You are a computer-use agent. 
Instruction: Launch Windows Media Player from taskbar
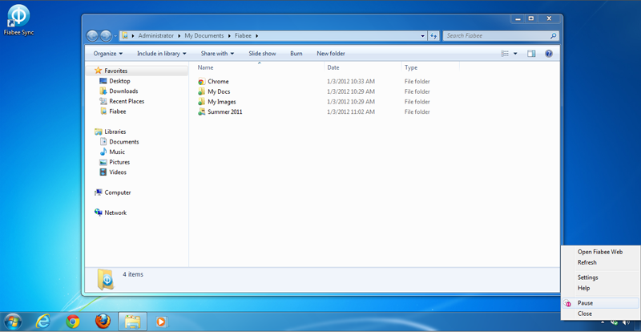pos(162,322)
